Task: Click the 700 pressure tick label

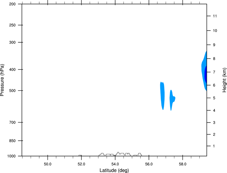Action: click(12, 122)
